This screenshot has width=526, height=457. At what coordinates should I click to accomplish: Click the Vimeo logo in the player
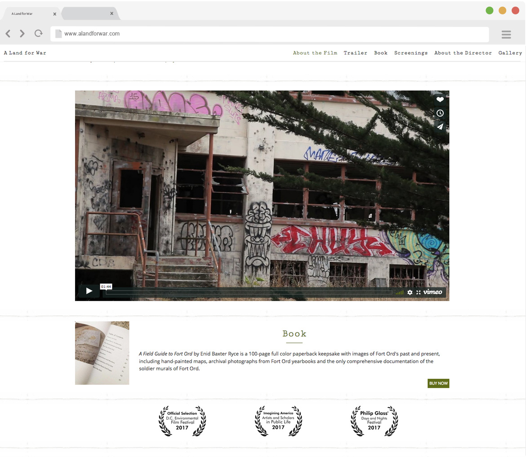(432, 292)
